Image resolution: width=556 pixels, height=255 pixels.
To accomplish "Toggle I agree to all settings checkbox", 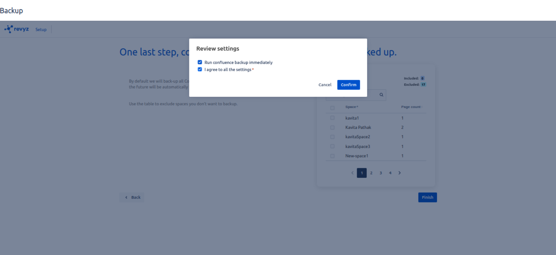I will (x=200, y=70).
